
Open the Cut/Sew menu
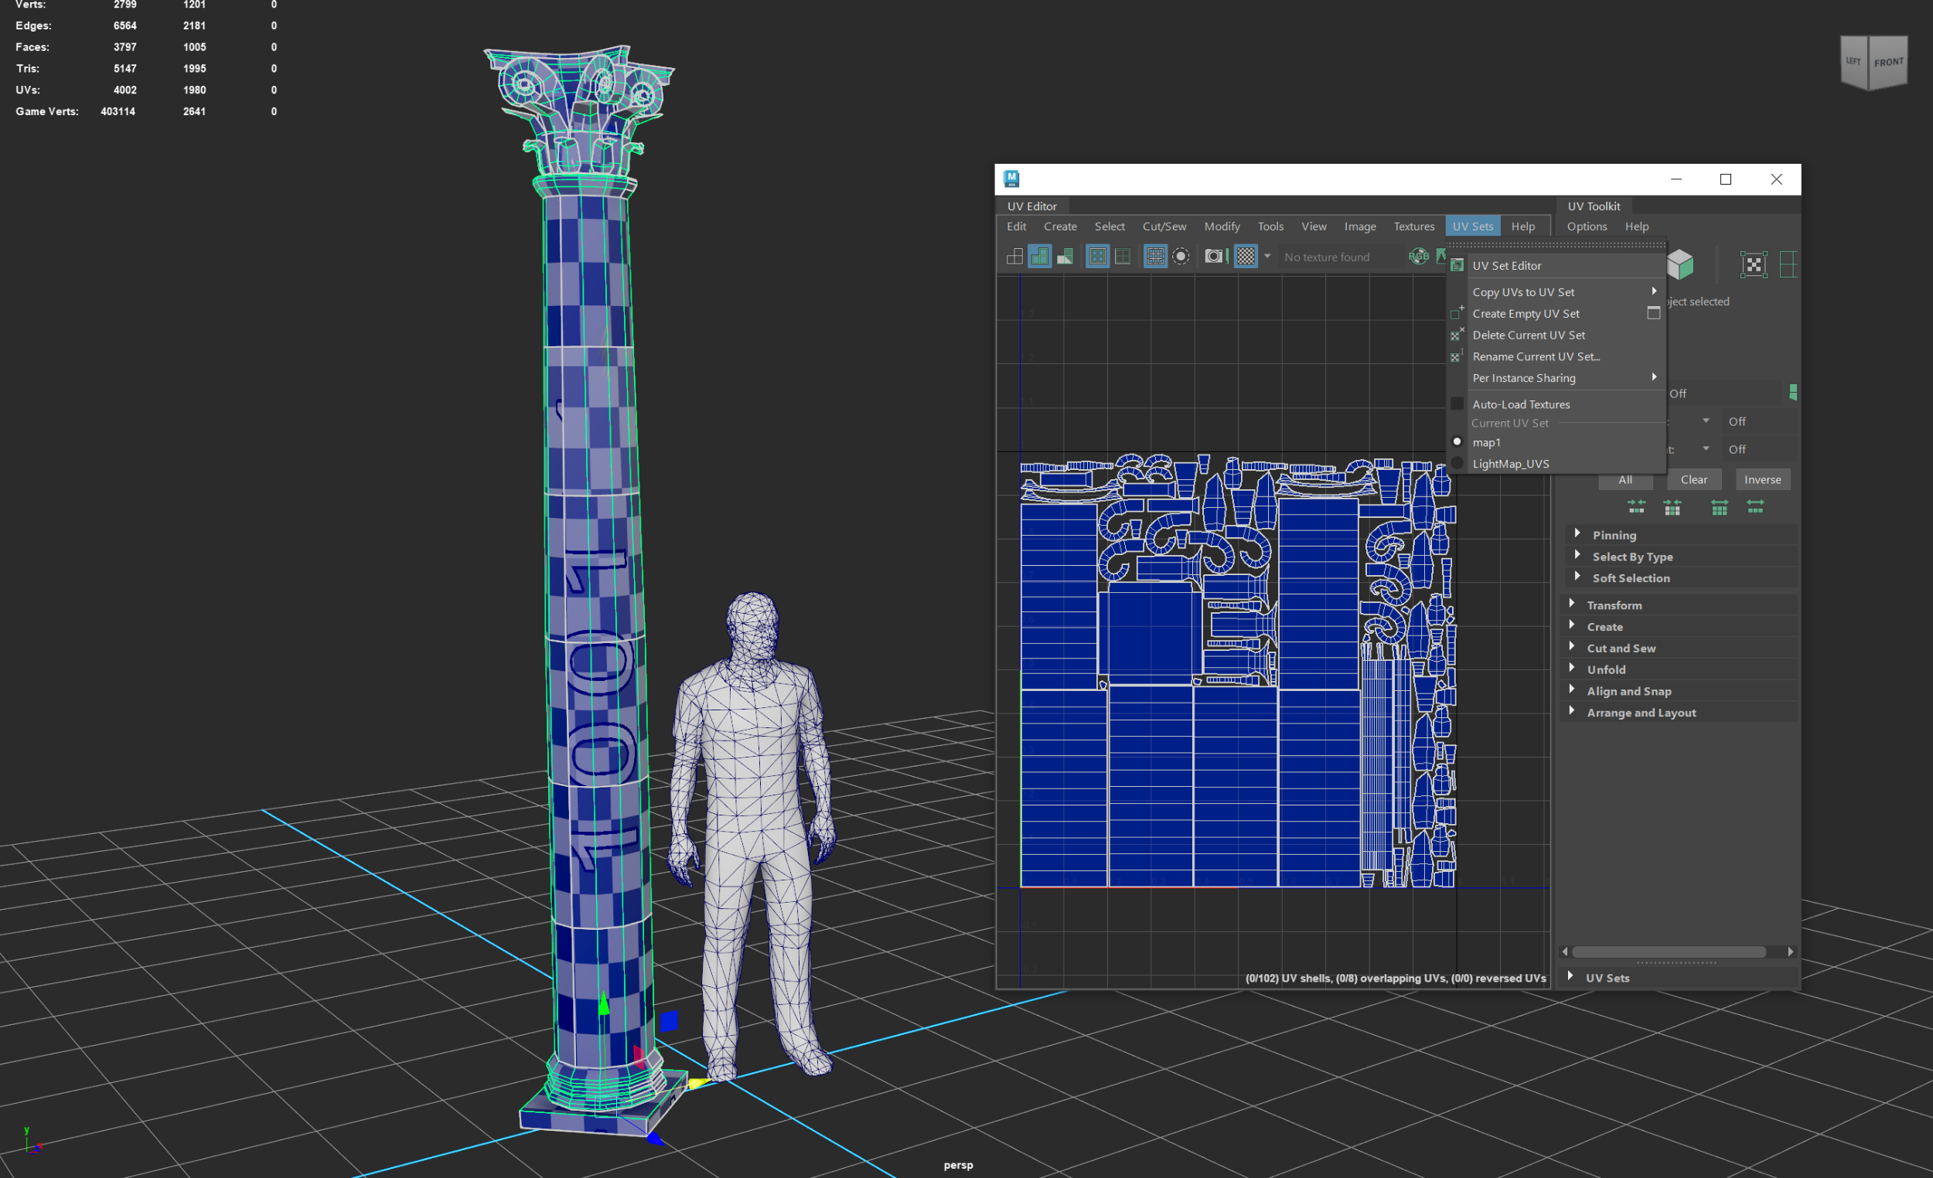[1164, 226]
